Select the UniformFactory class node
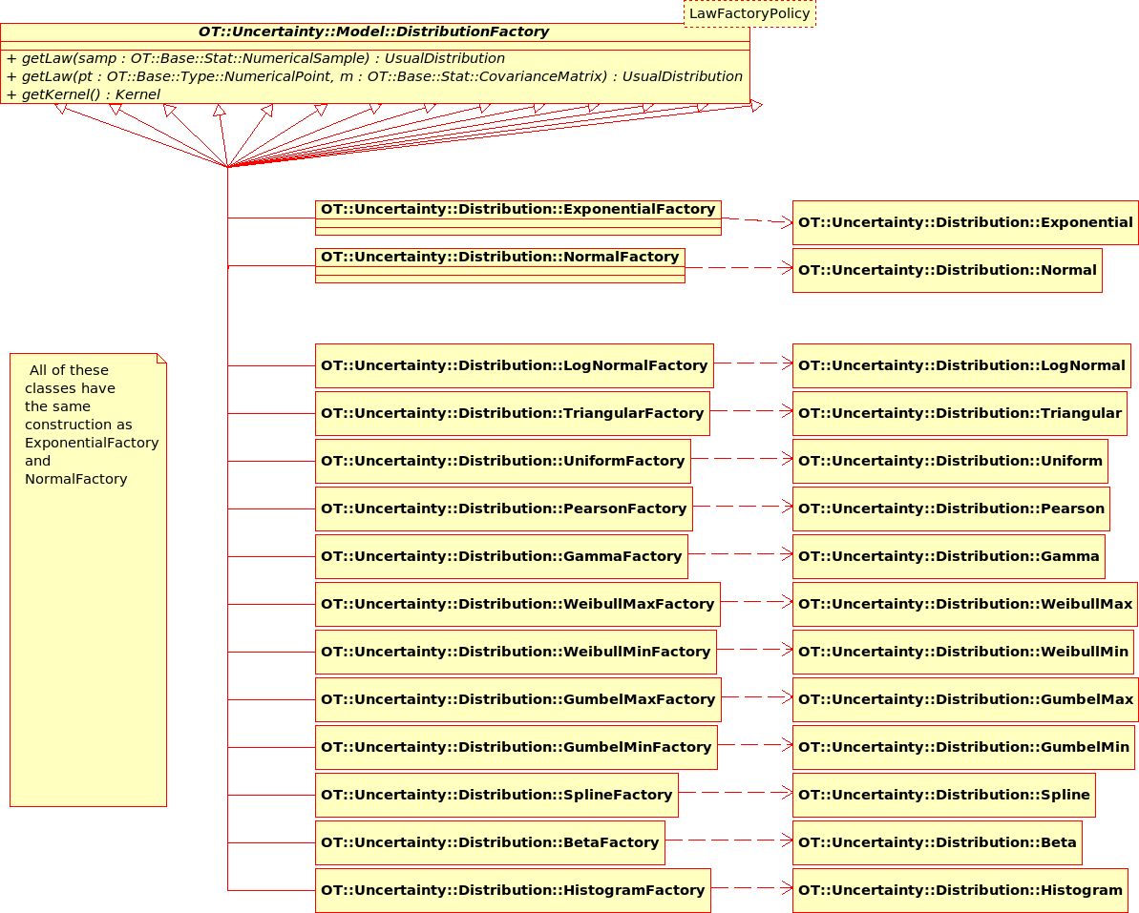The height and width of the screenshot is (913, 1139). [x=502, y=461]
